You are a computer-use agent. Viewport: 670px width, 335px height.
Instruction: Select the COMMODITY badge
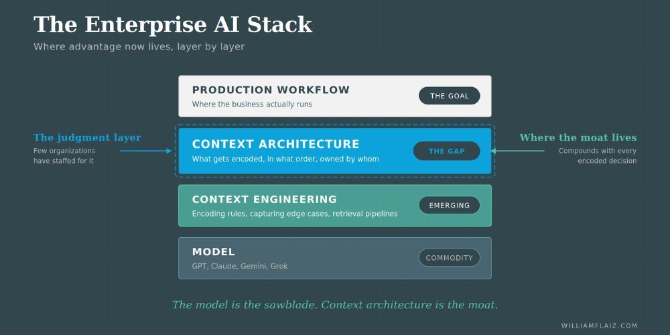pos(450,258)
